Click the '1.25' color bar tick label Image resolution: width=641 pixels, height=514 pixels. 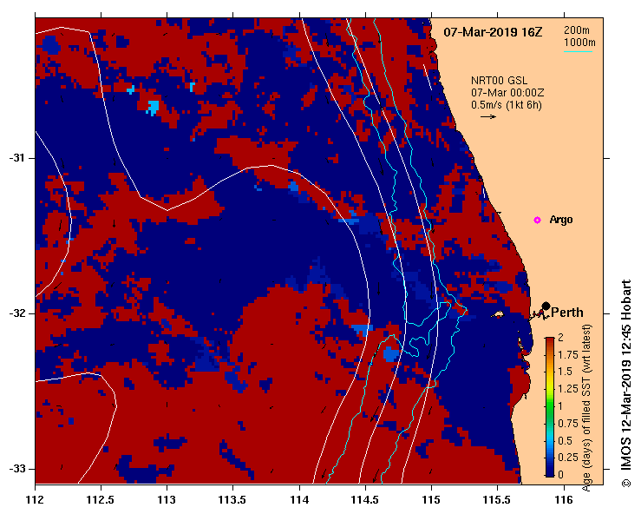pyautogui.click(x=568, y=389)
